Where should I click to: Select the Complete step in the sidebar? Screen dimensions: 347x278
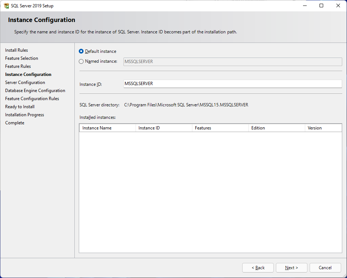(15, 123)
